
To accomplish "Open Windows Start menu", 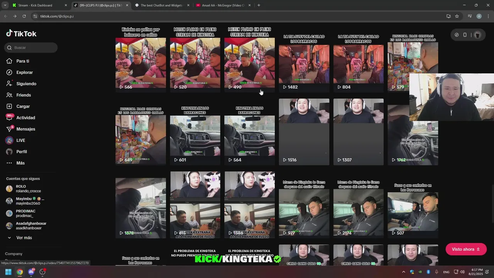I will 8,272.
